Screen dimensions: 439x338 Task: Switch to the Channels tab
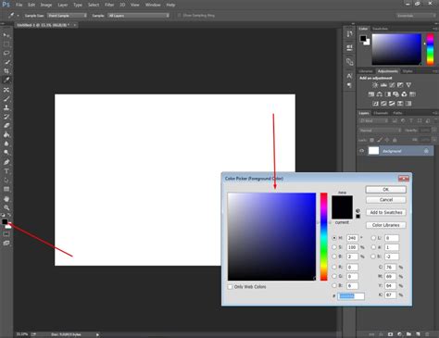coord(381,113)
